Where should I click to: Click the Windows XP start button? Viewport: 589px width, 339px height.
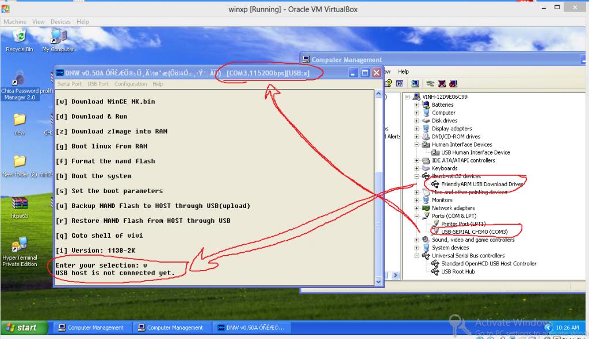pos(24,328)
